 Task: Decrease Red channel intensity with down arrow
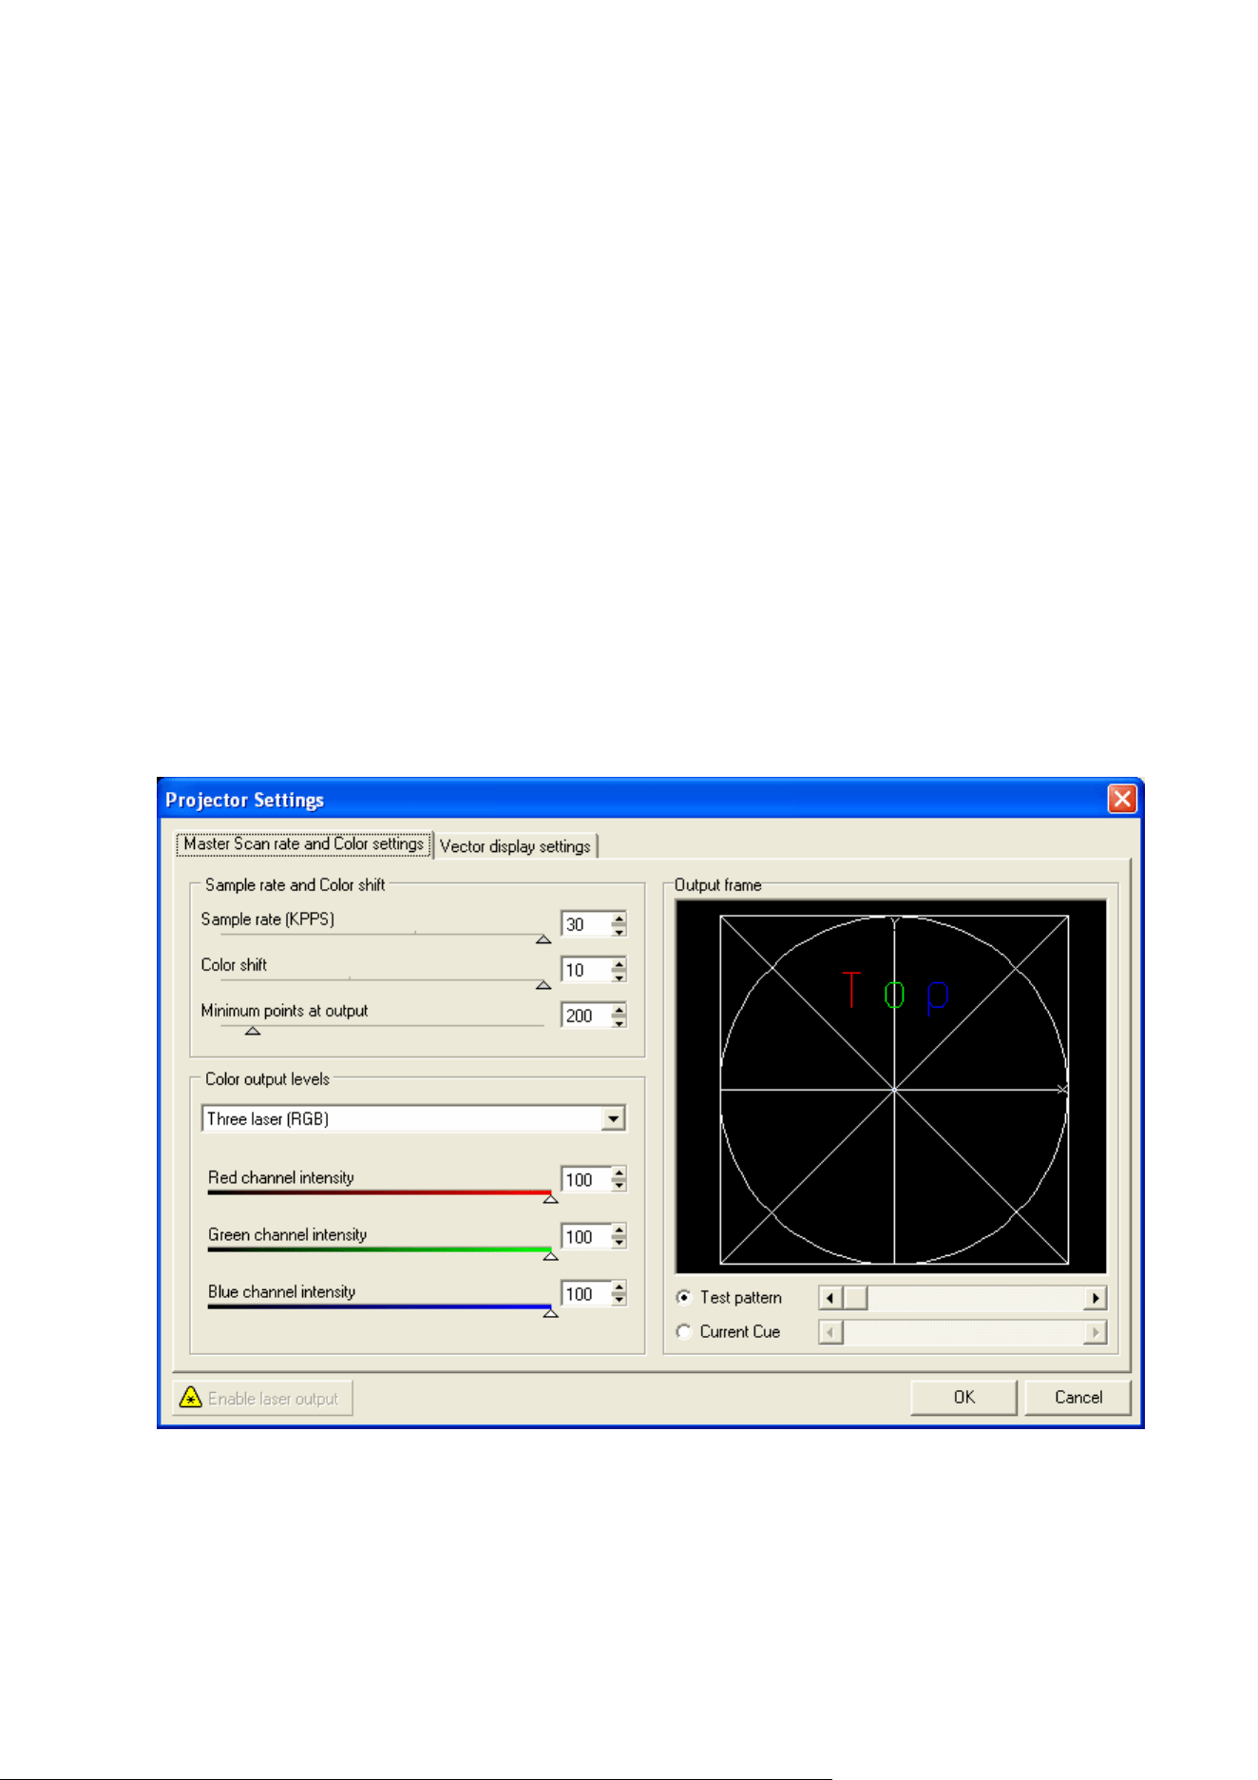[619, 1187]
